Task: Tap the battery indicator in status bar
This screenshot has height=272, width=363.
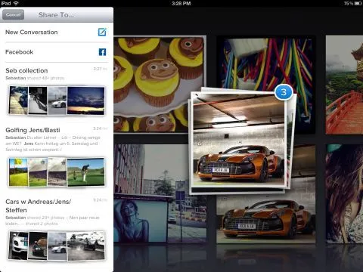Action: click(x=358, y=3)
